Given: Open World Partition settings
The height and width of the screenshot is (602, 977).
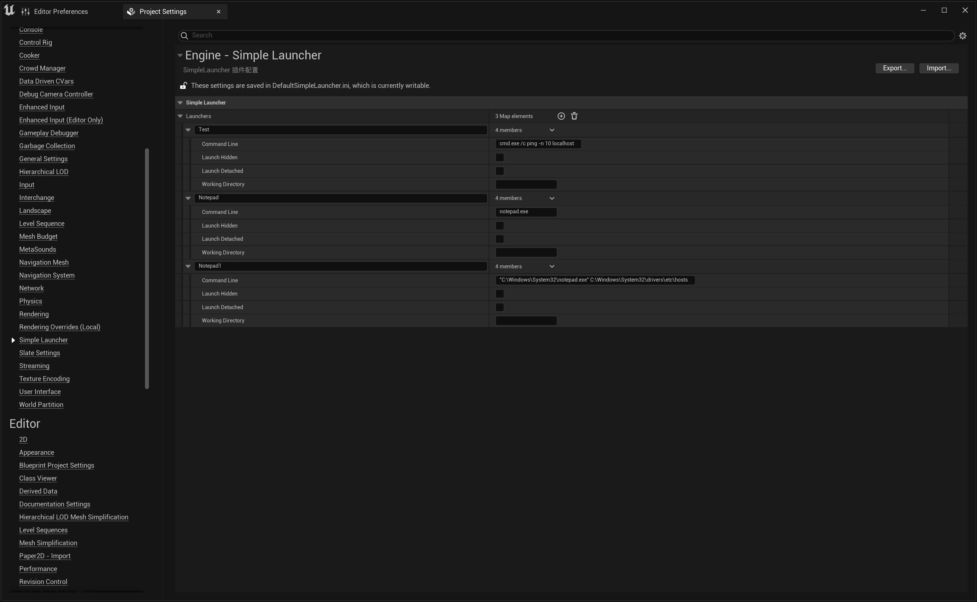Looking at the screenshot, I should (x=41, y=405).
